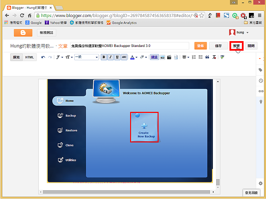Click the editor horizontal scrollbar
The image size is (266, 199).
[127, 192]
